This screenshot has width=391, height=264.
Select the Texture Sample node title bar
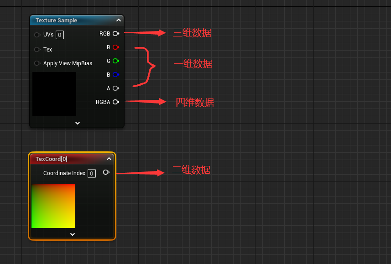(x=68, y=21)
